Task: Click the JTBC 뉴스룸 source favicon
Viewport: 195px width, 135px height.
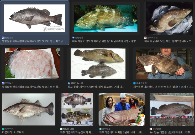Action: pos(69,83)
